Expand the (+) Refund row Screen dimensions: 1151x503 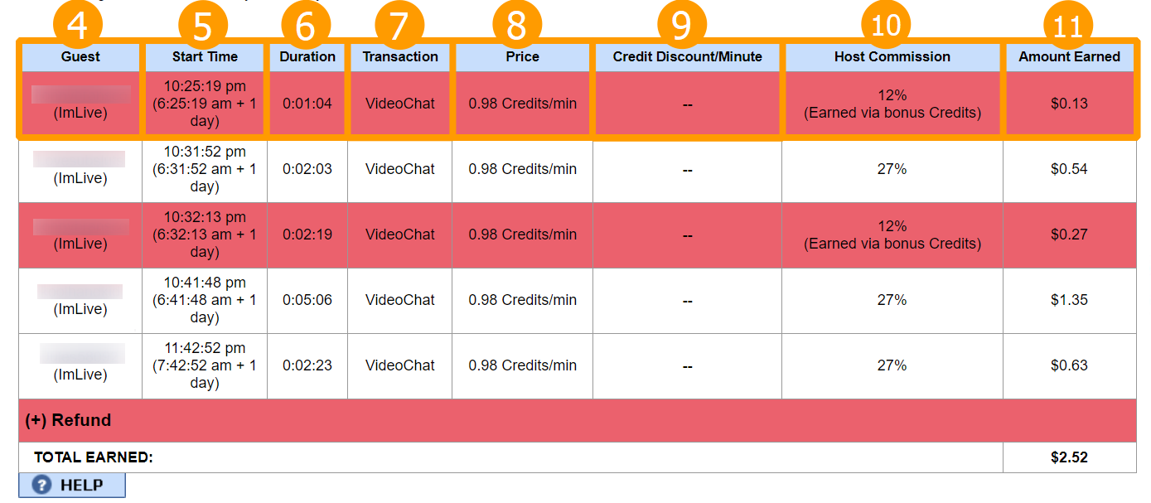click(x=68, y=420)
